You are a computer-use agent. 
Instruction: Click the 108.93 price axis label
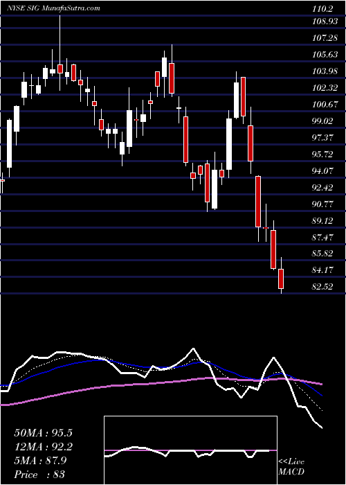pyautogui.click(x=325, y=23)
